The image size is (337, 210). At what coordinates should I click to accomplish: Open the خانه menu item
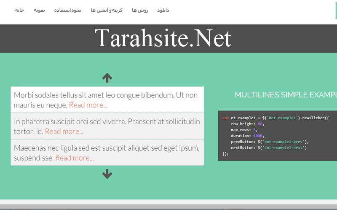(19, 10)
